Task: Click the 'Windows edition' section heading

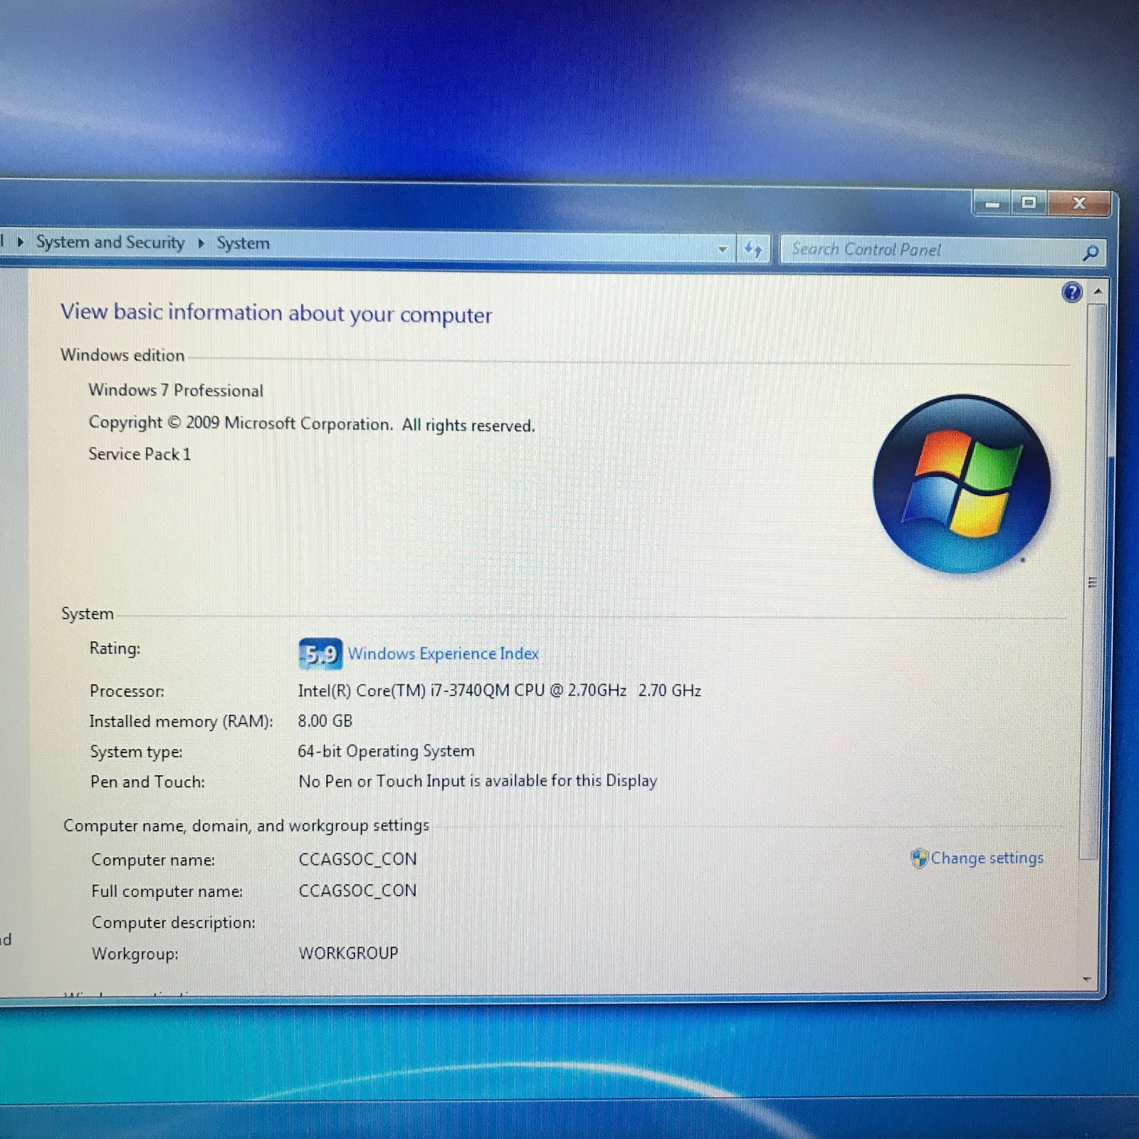Action: click(122, 355)
